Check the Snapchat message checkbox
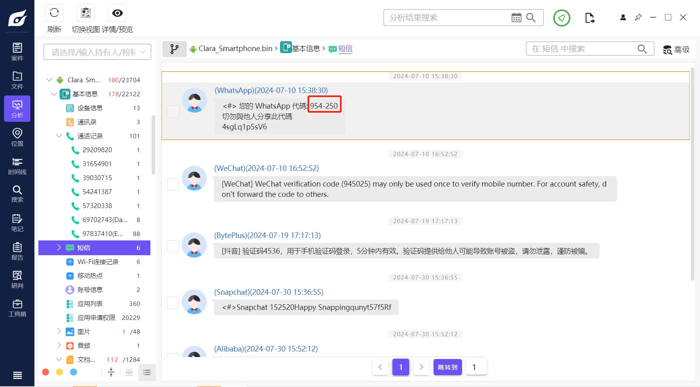Screen dimensions: 700x387 pyautogui.click(x=173, y=303)
